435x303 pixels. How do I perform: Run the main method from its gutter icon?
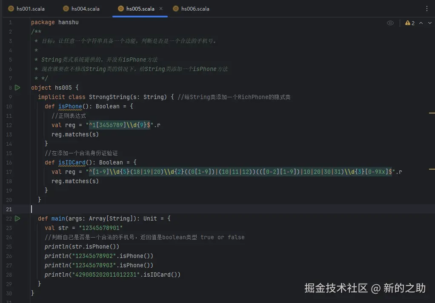[17, 218]
